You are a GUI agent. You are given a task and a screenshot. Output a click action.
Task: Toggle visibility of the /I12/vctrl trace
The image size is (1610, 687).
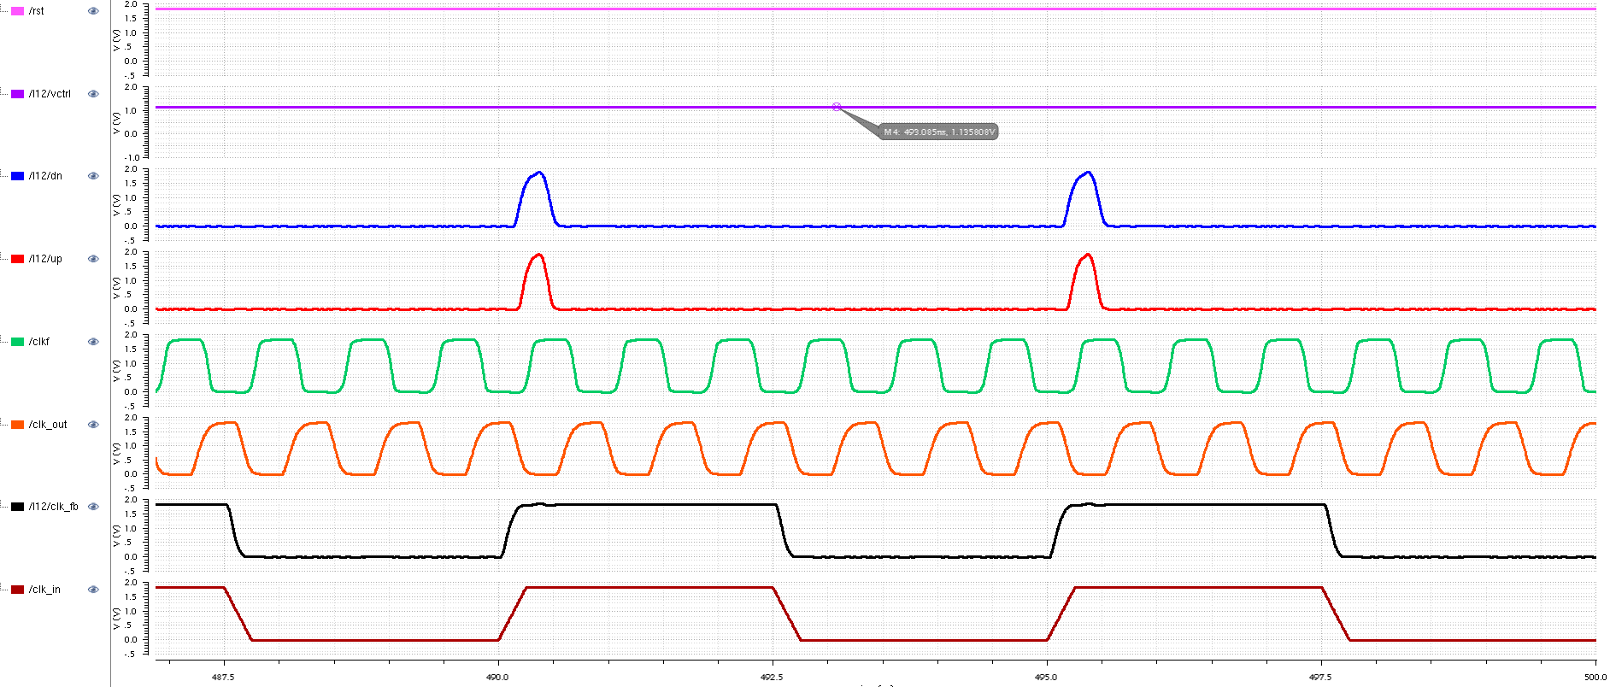click(x=93, y=94)
